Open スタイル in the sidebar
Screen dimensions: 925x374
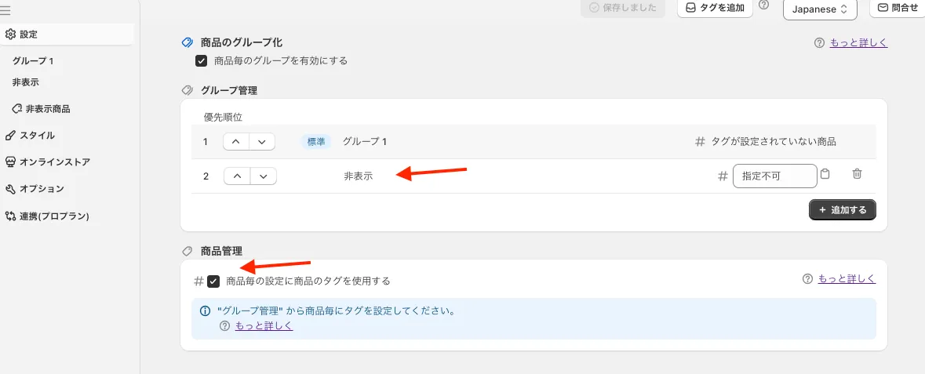click(37, 135)
